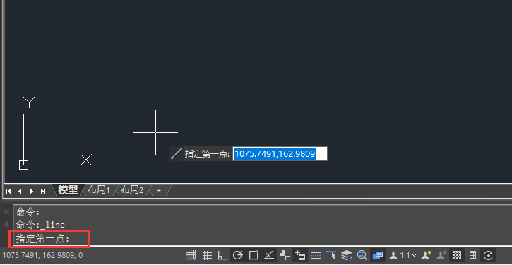
Task: Close the command line panel
Action: coord(6,212)
